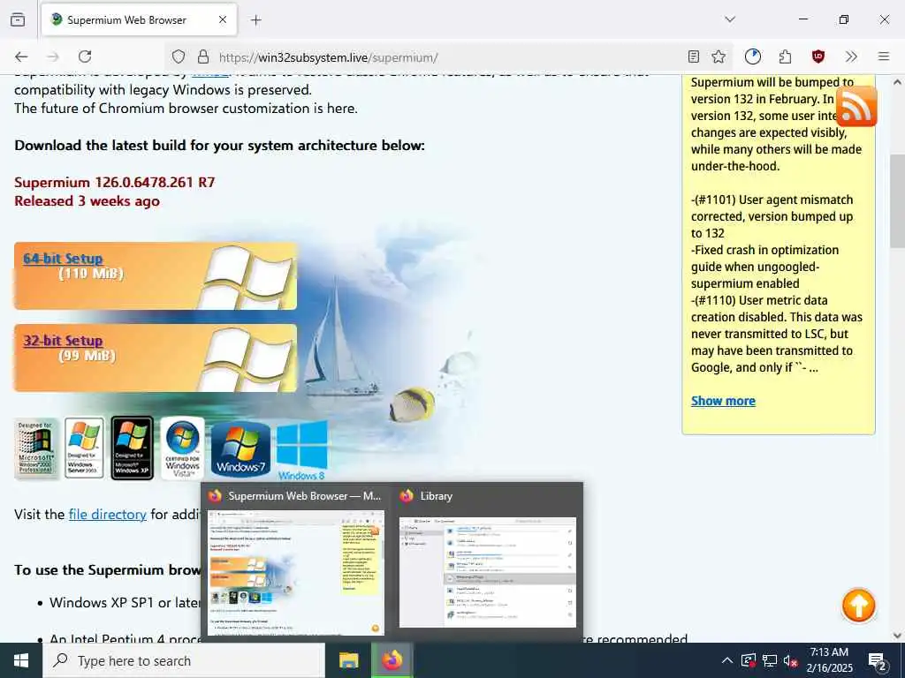Click scrollbar up arrow
The width and height of the screenshot is (905, 678).
(x=898, y=82)
